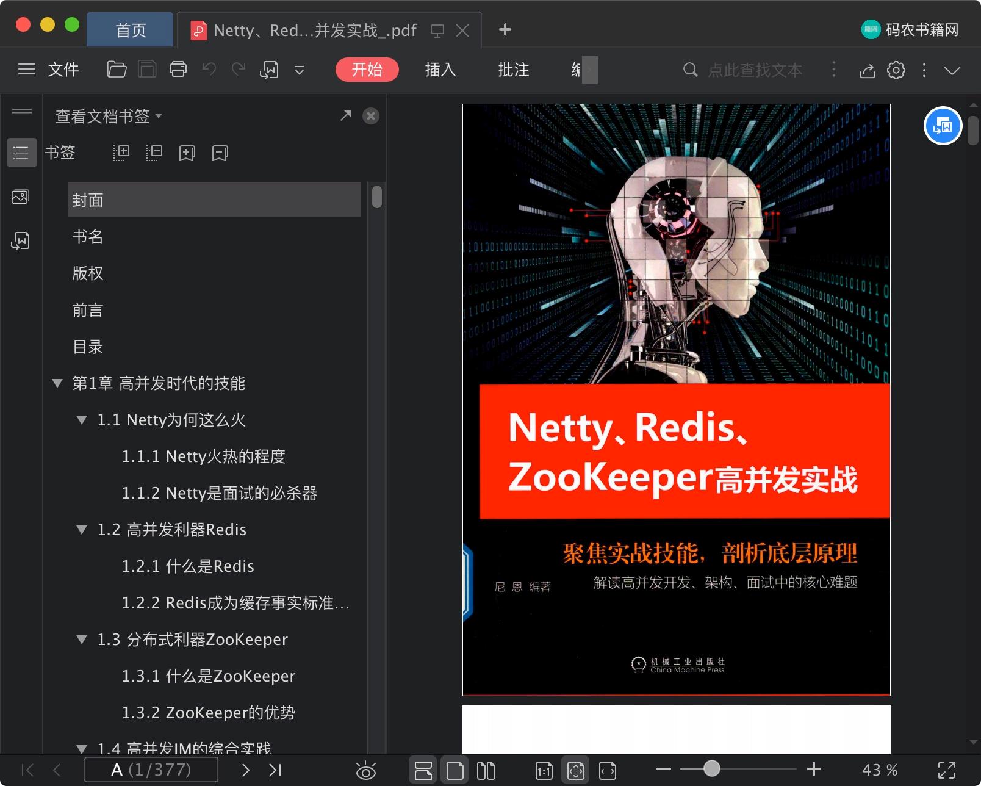Viewport: 981px width, 786px height.
Task: Set zoom to actual size 1:1
Action: point(544,771)
